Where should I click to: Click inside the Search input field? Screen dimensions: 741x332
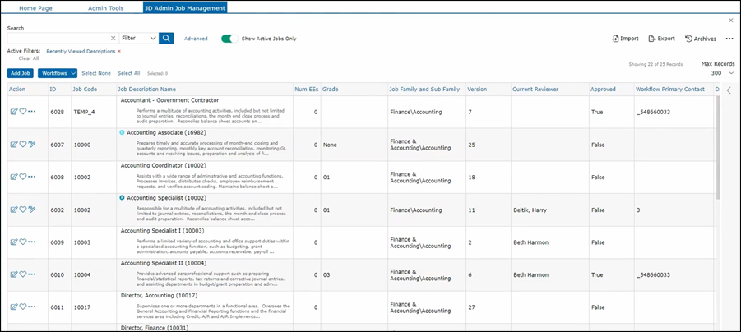[58, 38]
